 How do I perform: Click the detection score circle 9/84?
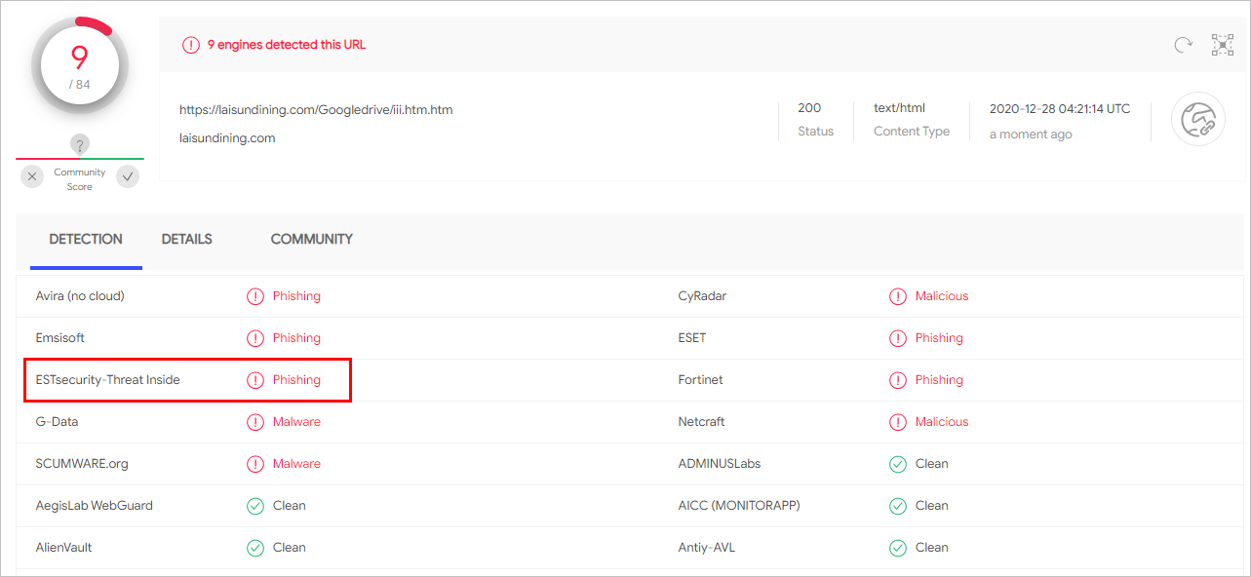tap(79, 66)
